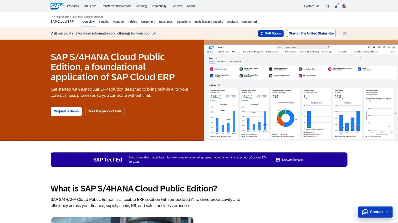Select the Benefits tab
Screen dimensions: 398x223
point(104,22)
